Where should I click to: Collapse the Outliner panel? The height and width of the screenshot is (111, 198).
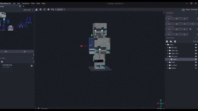[196, 38]
